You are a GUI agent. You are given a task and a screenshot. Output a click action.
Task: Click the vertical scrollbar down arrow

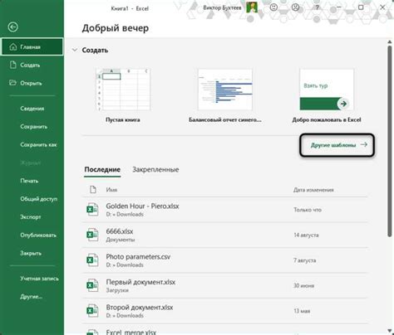[x=389, y=331]
